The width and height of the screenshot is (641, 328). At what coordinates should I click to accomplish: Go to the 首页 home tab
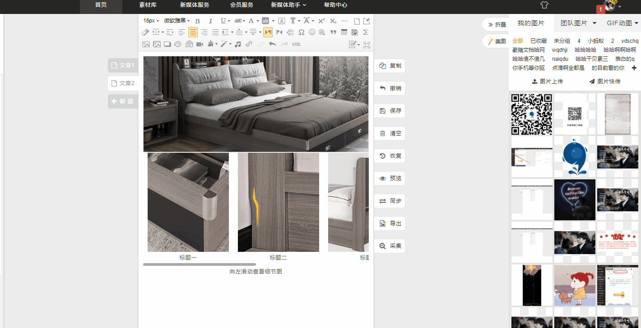point(101,5)
